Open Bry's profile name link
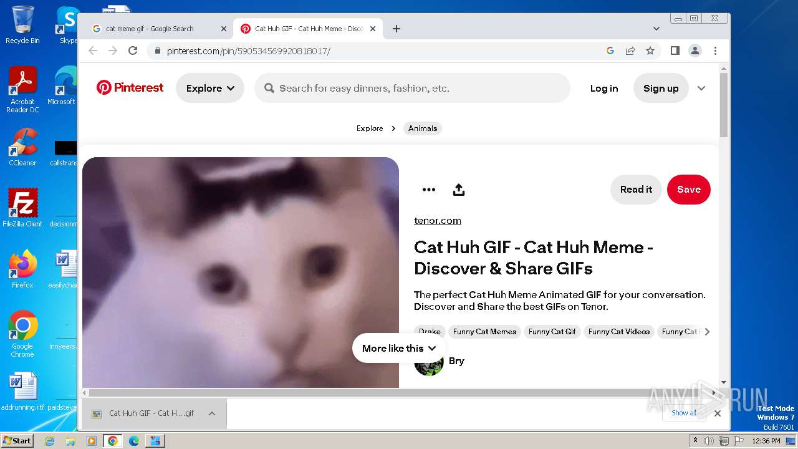798x449 pixels. tap(456, 361)
